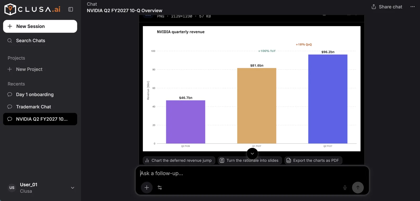Click the $96.2bn value label
The height and width of the screenshot is (201, 420).
[328, 52]
